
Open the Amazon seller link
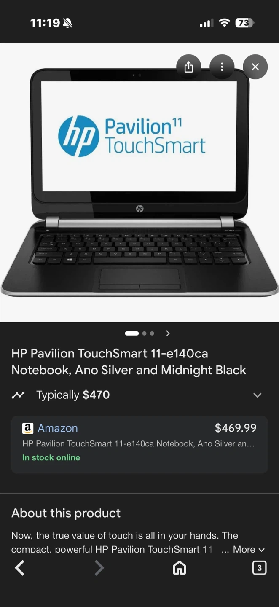point(58,428)
